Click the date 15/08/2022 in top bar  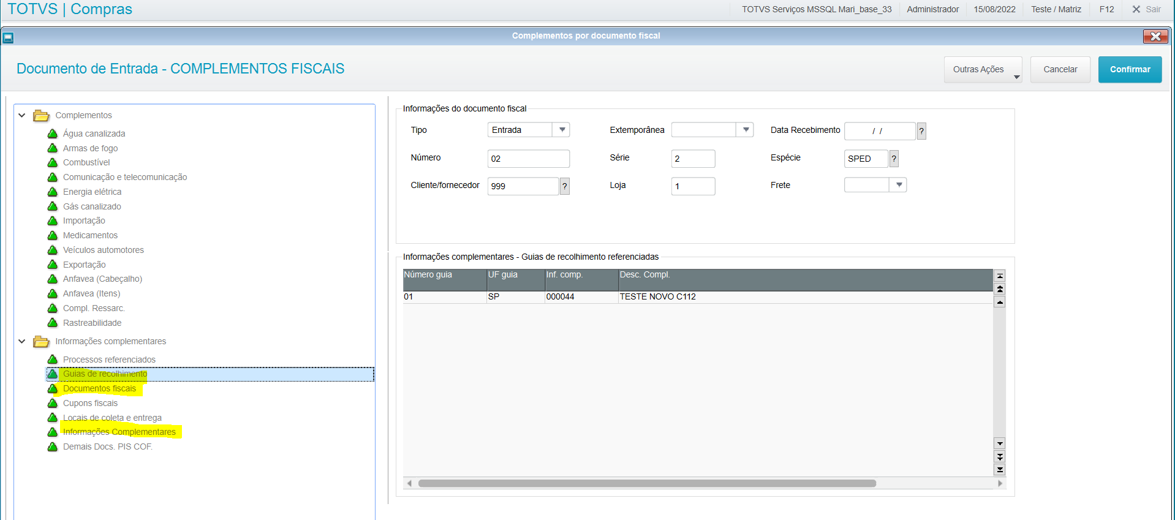point(994,9)
